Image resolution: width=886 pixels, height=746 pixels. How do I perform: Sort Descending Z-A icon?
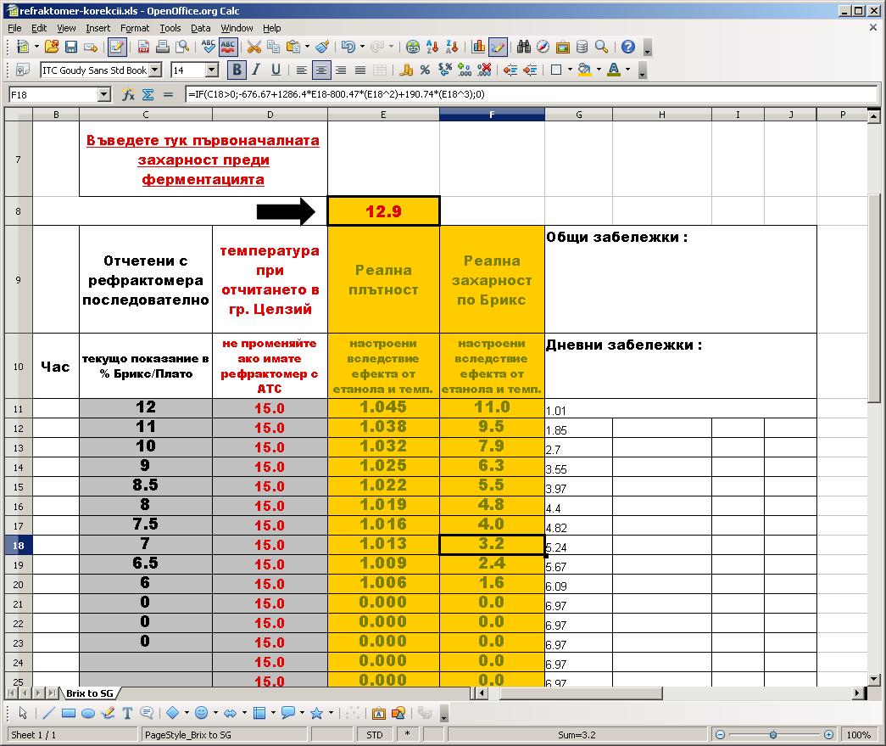452,47
